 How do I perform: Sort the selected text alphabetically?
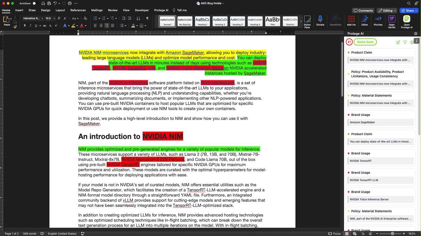138,18
